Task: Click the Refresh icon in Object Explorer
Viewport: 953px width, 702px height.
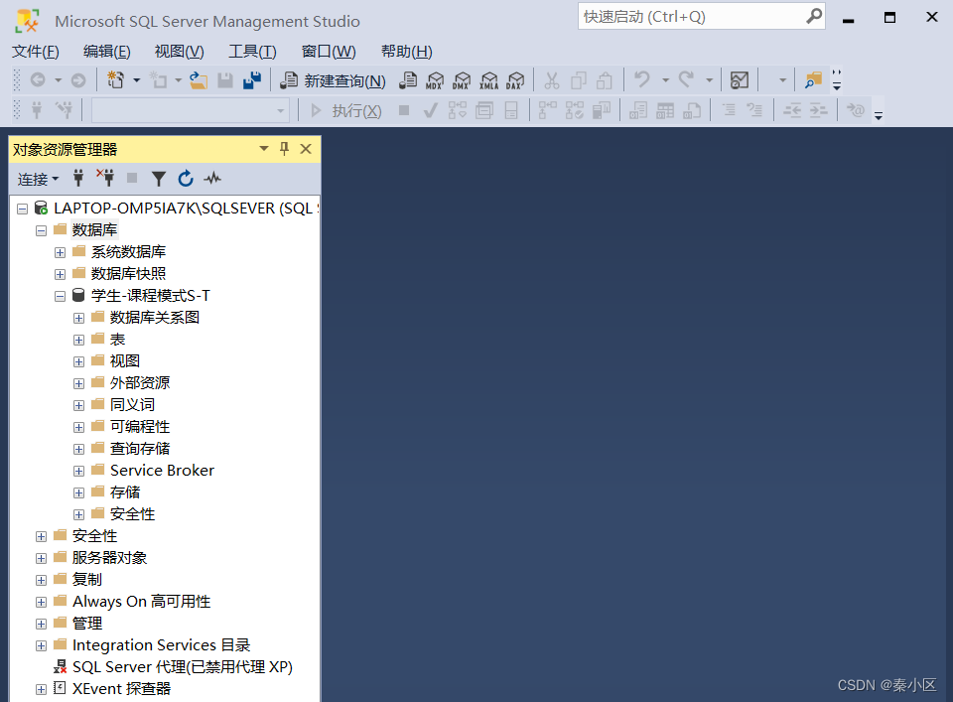Action: pyautogui.click(x=186, y=179)
